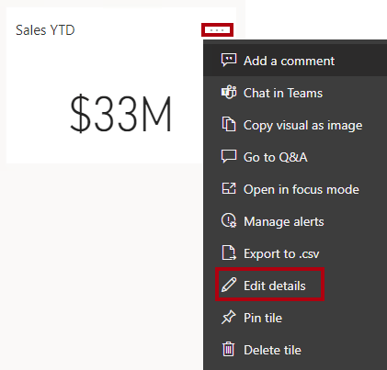Click the trash can icon for Delete tile
Viewport: 387px width, 370px height.
click(229, 349)
